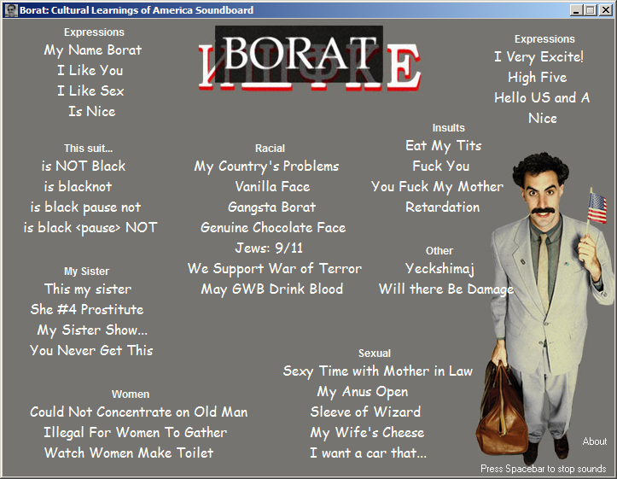Click the 'Vanilla Face' clip
This screenshot has width=617, height=479.
[273, 186]
